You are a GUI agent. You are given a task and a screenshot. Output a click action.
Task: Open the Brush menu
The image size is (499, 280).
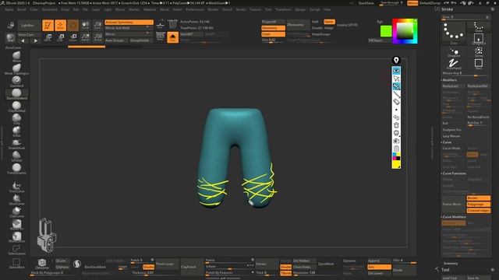pos(22,9)
